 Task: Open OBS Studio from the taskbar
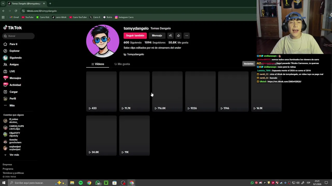point(123,183)
